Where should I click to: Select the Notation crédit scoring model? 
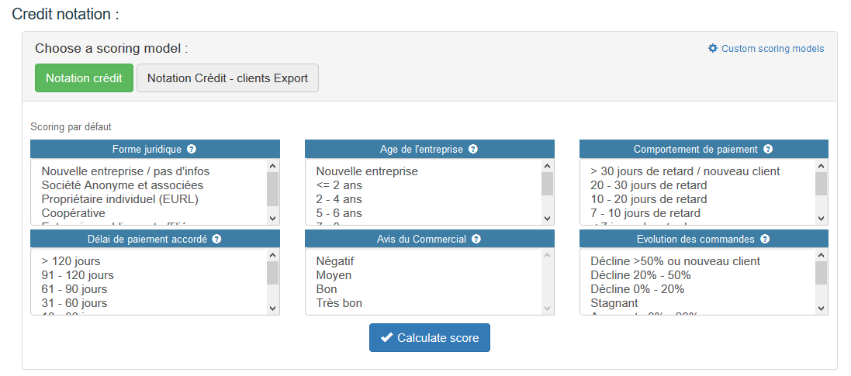(x=84, y=78)
